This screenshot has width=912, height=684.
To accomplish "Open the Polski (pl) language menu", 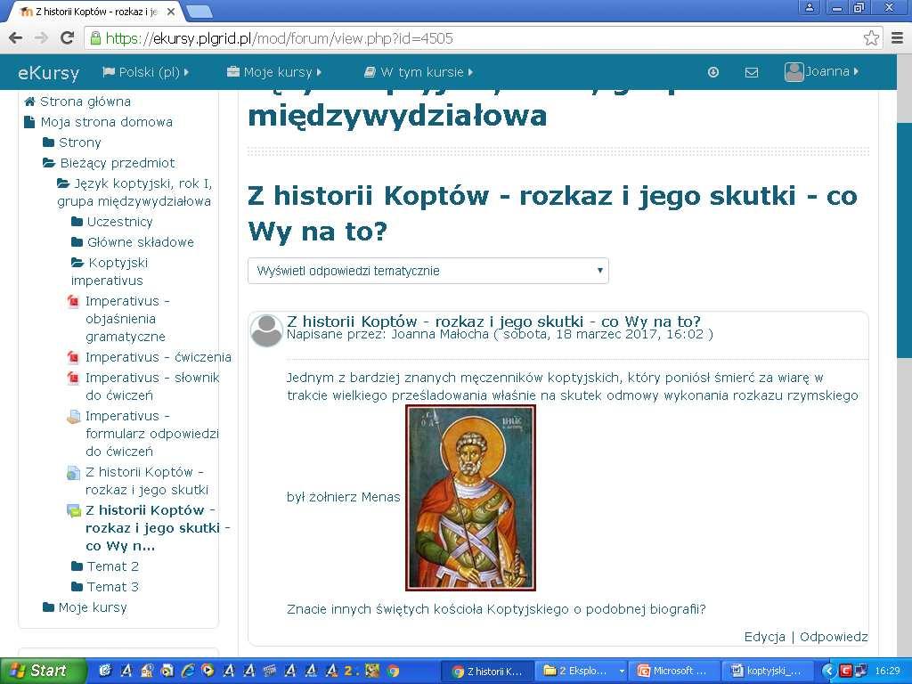I will point(145,72).
